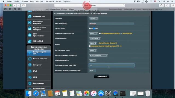
Task: Open Reminders from the Dock
Action: [72, 93]
